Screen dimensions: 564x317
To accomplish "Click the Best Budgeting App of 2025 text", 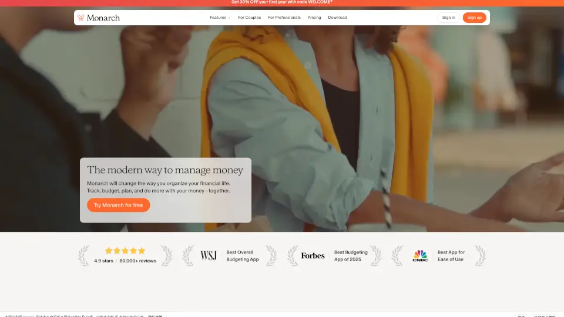I will point(351,256).
